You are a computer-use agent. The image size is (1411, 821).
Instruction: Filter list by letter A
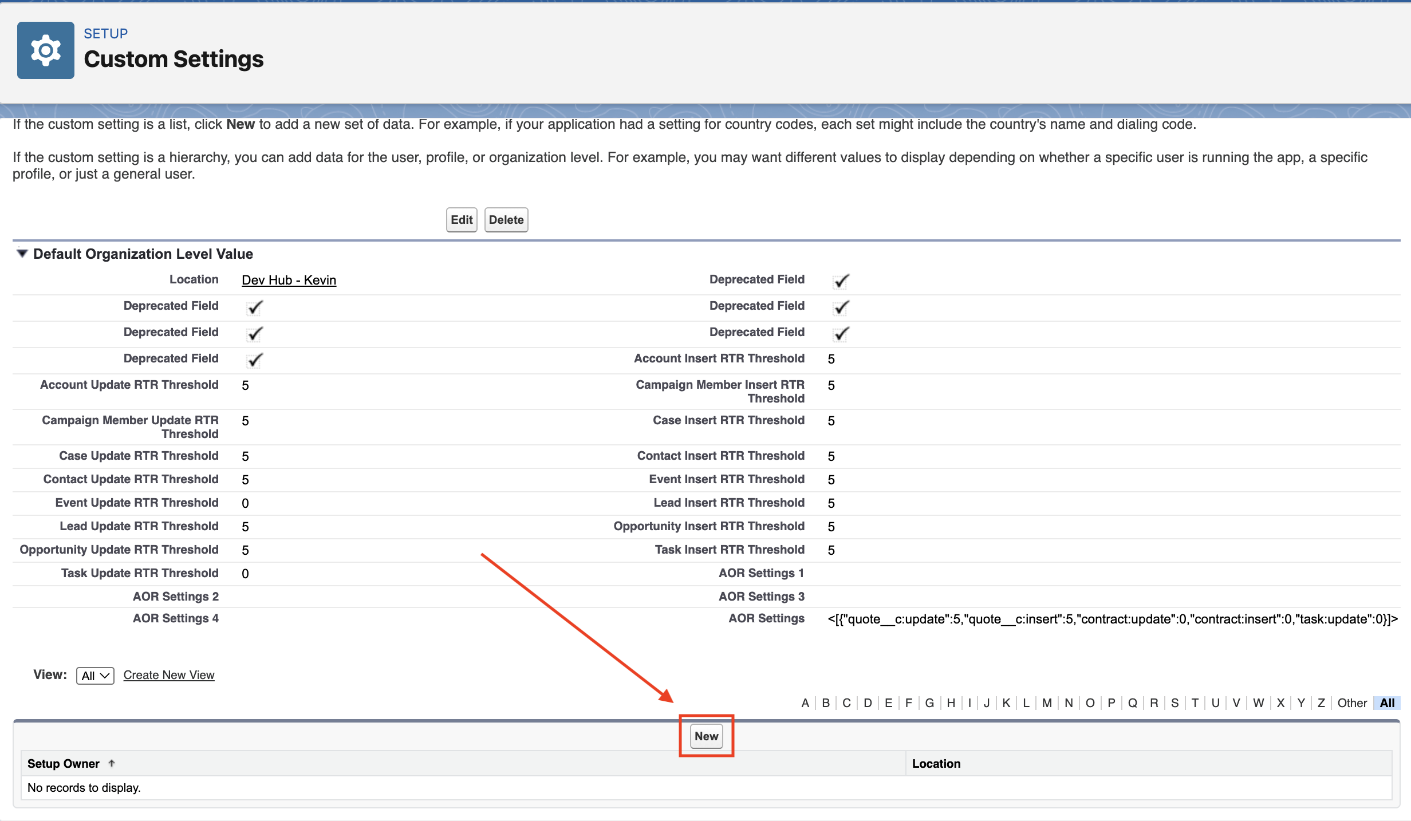click(x=805, y=703)
